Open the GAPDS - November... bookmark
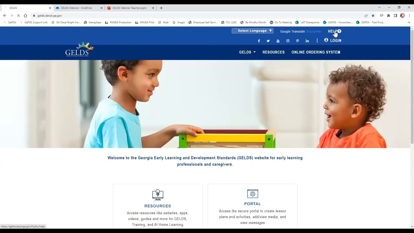 (338, 22)
